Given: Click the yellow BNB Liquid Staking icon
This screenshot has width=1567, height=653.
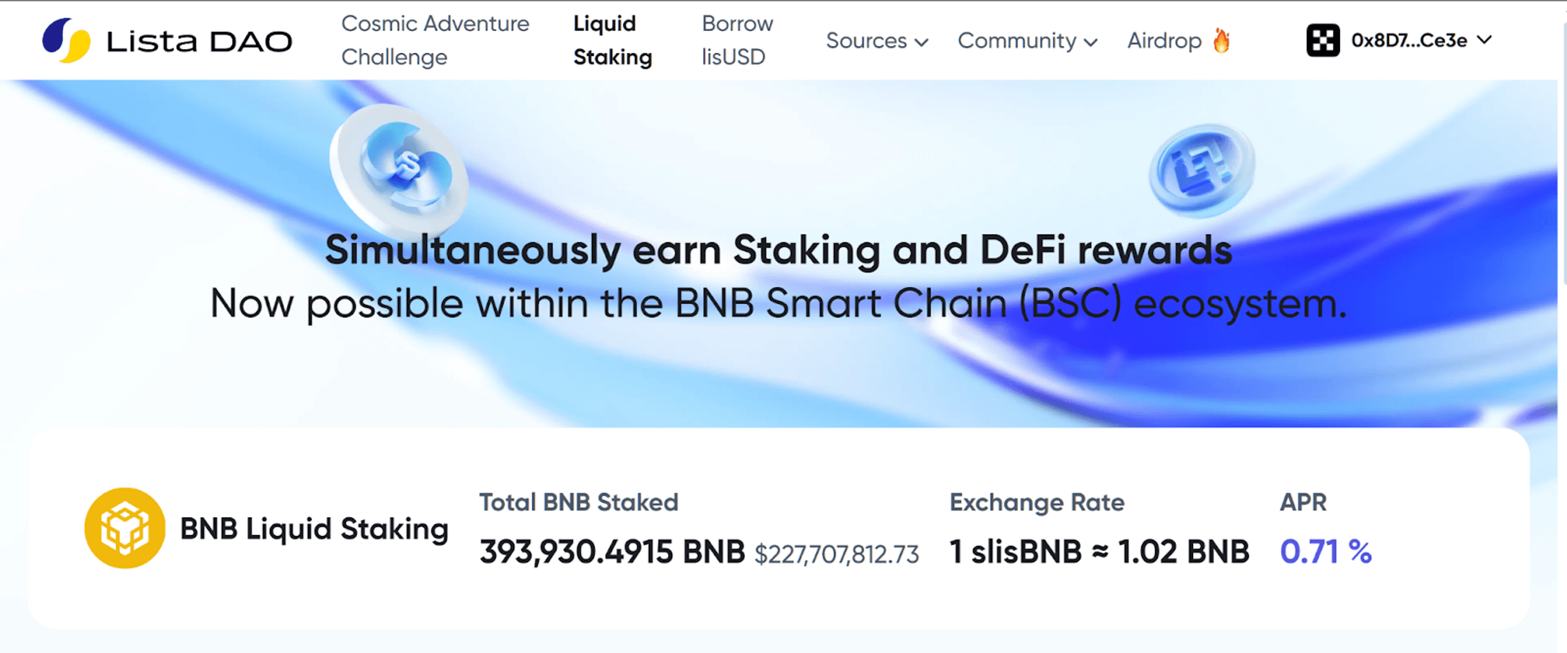Looking at the screenshot, I should coord(125,528).
